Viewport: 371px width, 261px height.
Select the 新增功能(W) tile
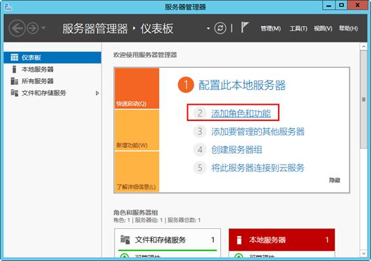137,130
